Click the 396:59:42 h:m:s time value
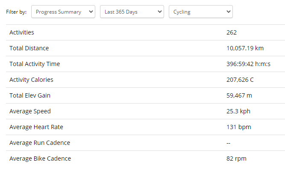 point(248,64)
